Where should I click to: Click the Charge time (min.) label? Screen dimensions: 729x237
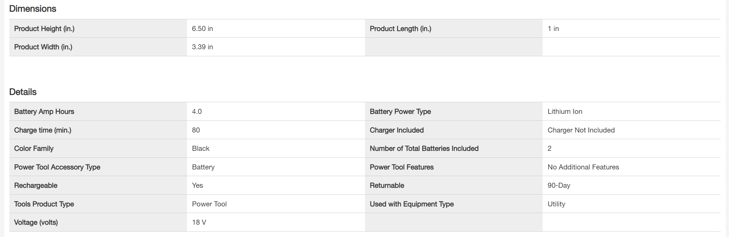pyautogui.click(x=43, y=130)
